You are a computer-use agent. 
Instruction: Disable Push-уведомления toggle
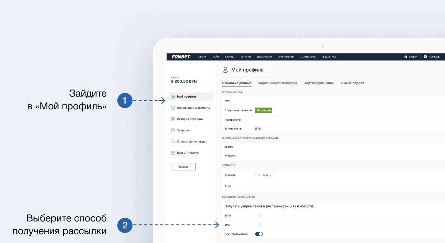tap(259, 234)
